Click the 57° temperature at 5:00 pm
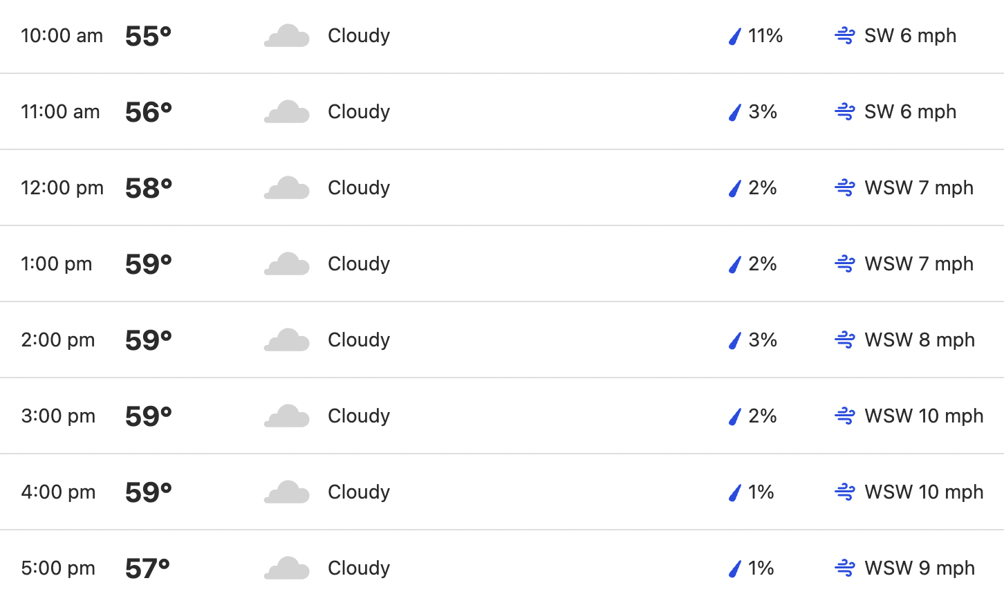The width and height of the screenshot is (1004, 603). [x=148, y=568]
